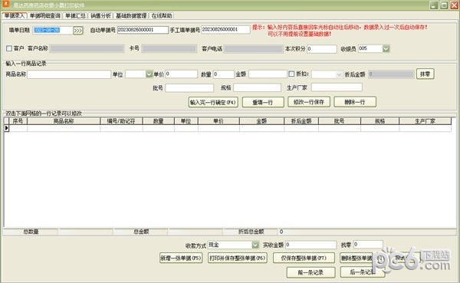This screenshot has width=460, height=283.
Task: Click the 批号 input field
Action: point(189,87)
